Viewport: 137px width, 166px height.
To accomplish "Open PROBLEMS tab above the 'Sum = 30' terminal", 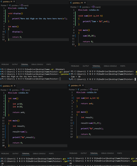I will point(75,66).
